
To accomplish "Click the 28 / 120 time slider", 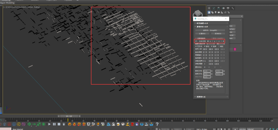I will 69,116.
